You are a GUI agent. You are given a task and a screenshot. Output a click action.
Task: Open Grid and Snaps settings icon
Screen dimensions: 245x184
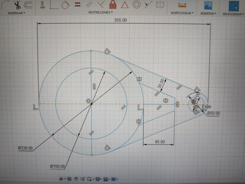point(106,179)
